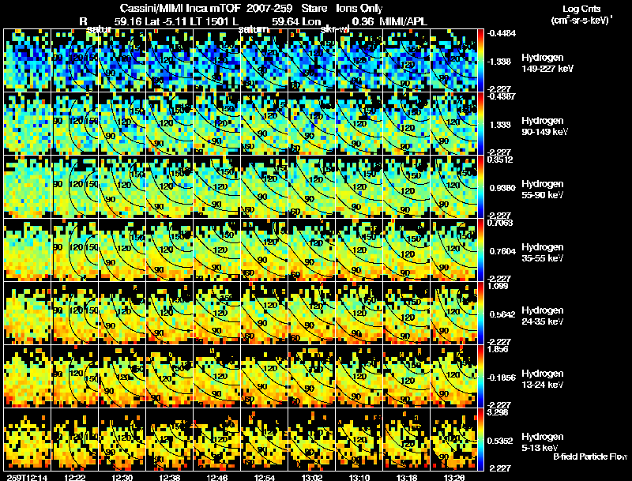Click the color bar beside Hydrogen 149-227 keV
Image resolution: width=632 pixels, height=481 pixels.
point(480,61)
